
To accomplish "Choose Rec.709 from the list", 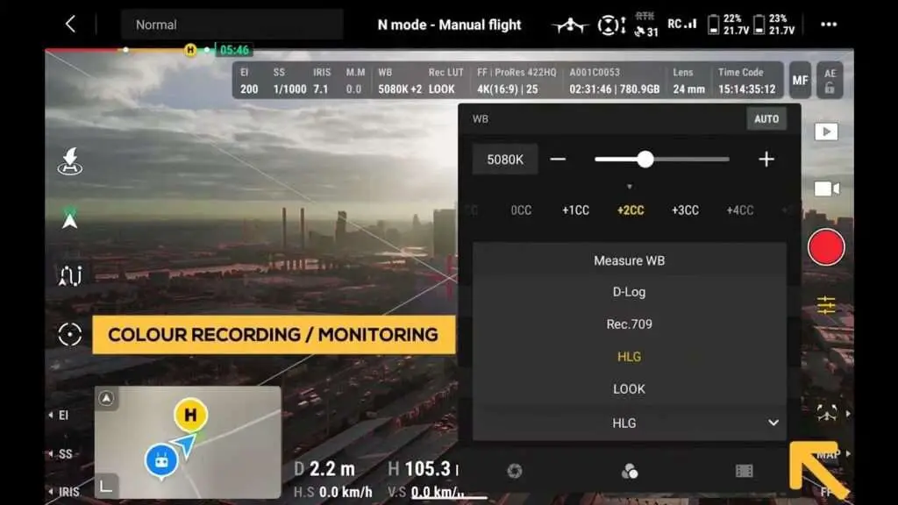I will tap(630, 324).
